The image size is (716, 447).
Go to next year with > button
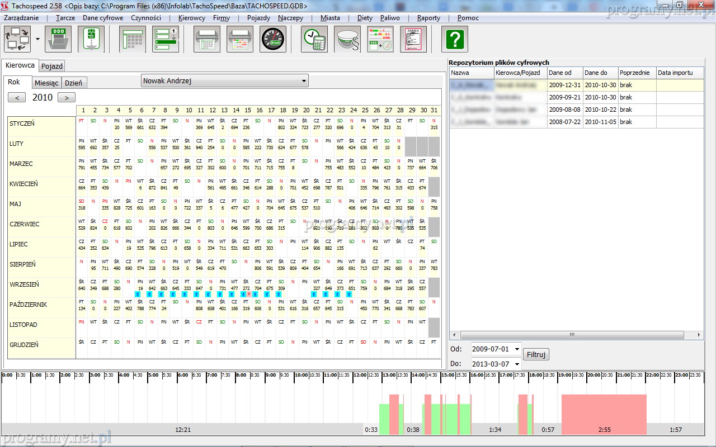coord(67,98)
